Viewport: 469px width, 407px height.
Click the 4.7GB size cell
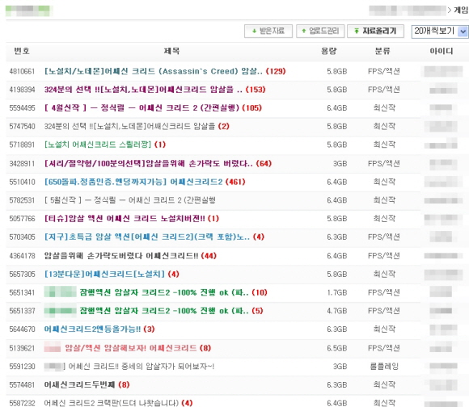[337, 311]
